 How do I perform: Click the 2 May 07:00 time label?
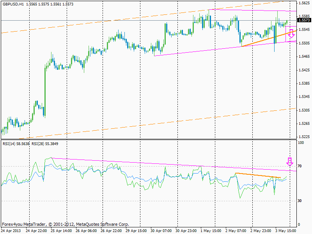(236, 231)
